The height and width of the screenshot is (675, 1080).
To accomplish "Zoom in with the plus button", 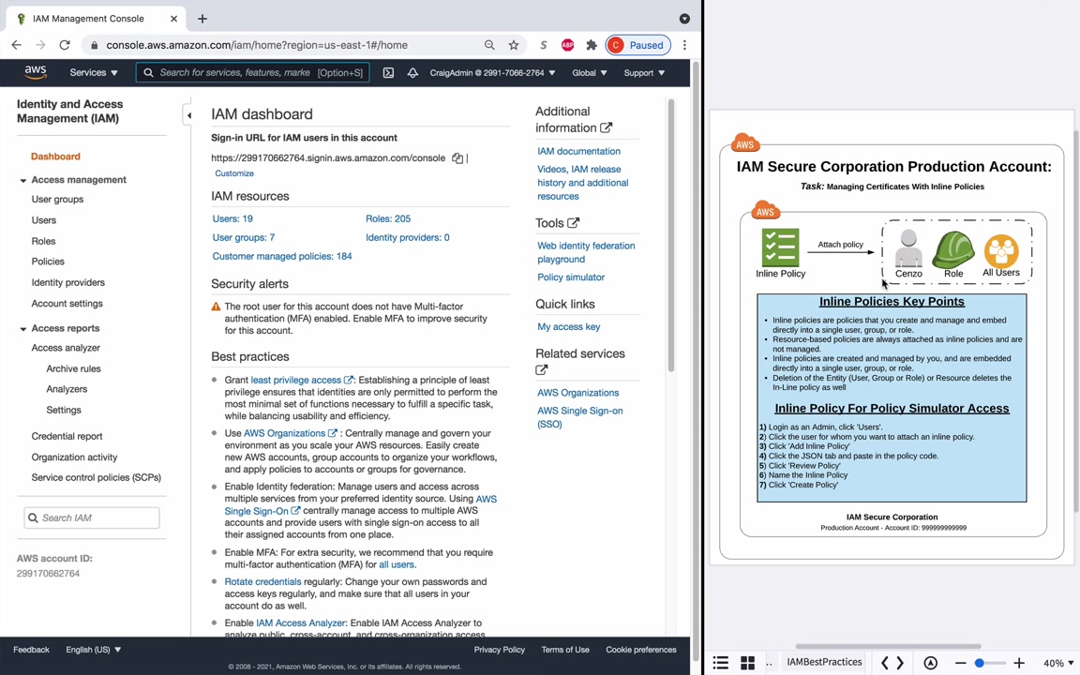I will tap(1019, 664).
